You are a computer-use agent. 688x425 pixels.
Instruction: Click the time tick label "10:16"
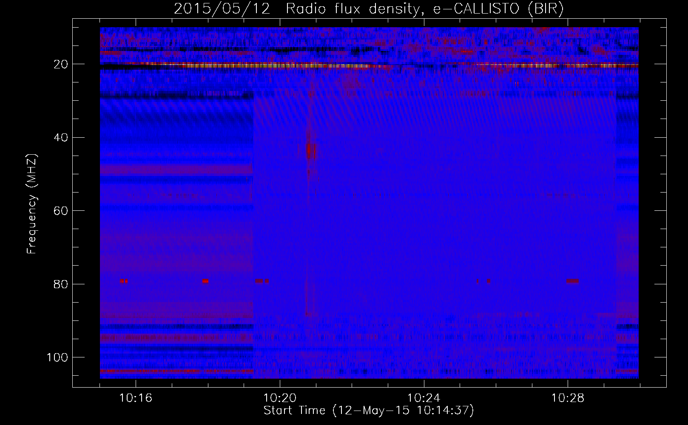click(136, 398)
